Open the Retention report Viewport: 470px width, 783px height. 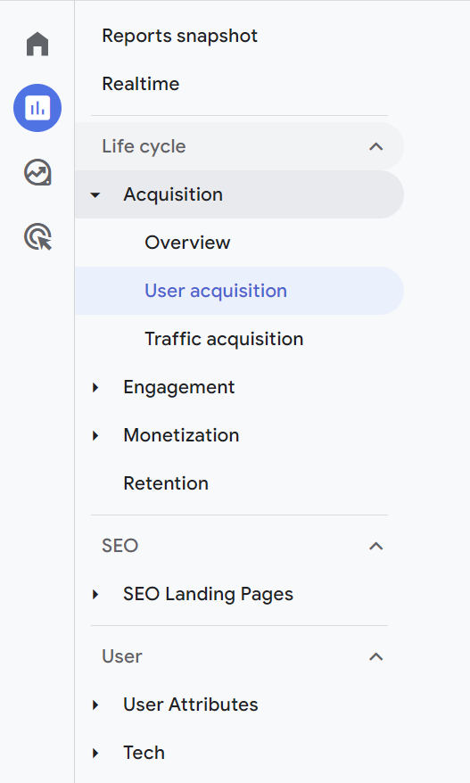click(166, 483)
